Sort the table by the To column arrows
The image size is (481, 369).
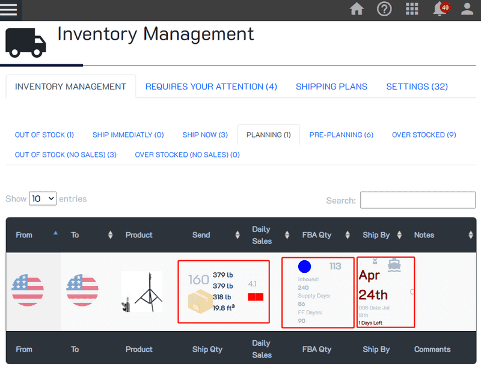pyautogui.click(x=111, y=235)
